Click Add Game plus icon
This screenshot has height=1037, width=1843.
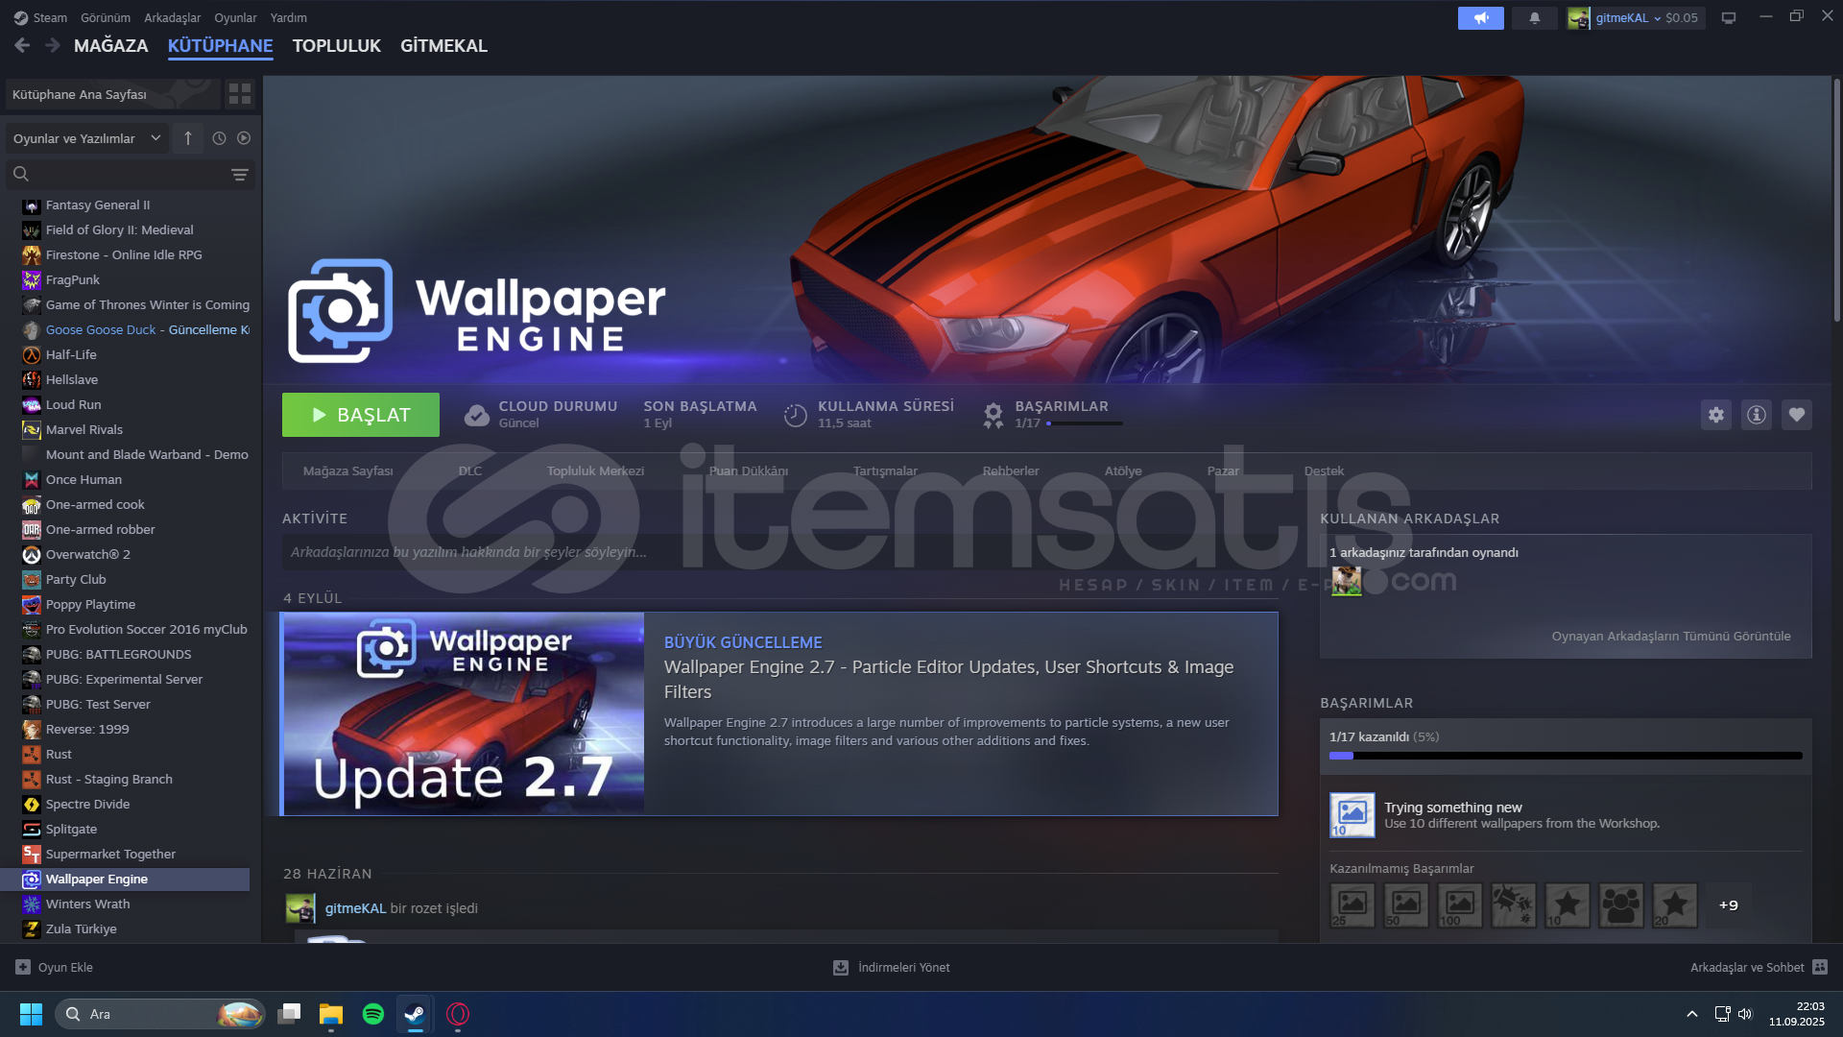[x=23, y=967]
